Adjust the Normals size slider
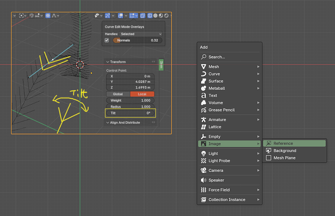This screenshot has height=216, width=335. point(137,40)
